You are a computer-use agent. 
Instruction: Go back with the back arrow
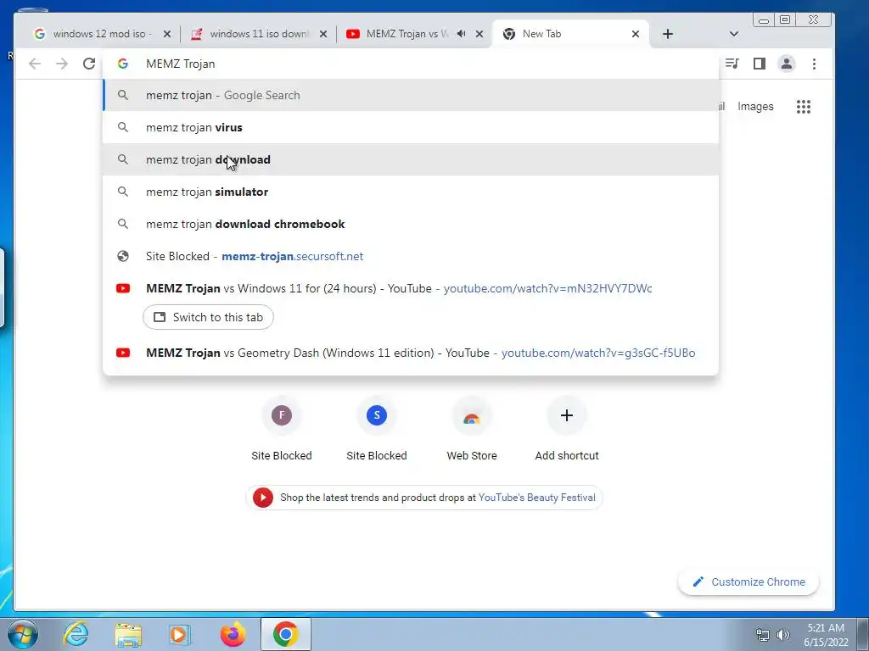[35, 64]
